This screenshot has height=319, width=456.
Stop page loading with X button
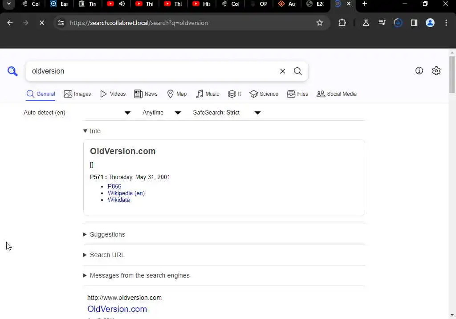point(41,23)
